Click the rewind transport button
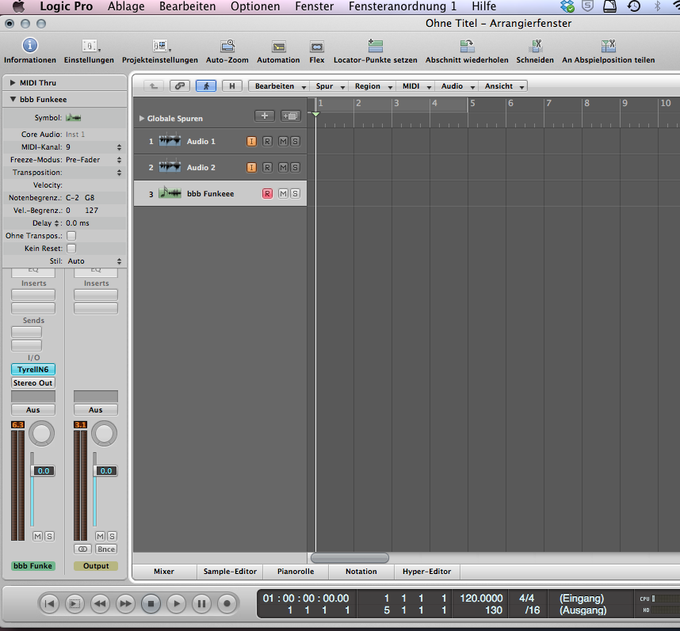680x631 pixels. (x=100, y=603)
